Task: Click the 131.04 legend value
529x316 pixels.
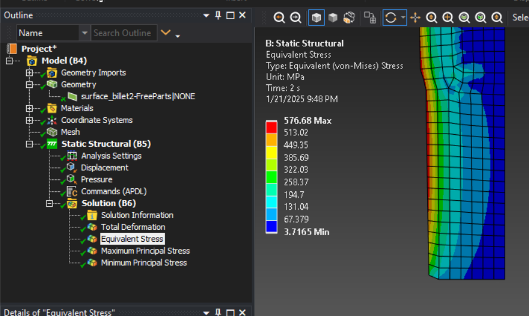Action: [296, 207]
